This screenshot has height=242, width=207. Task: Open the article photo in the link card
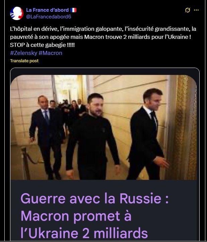pos(103,127)
